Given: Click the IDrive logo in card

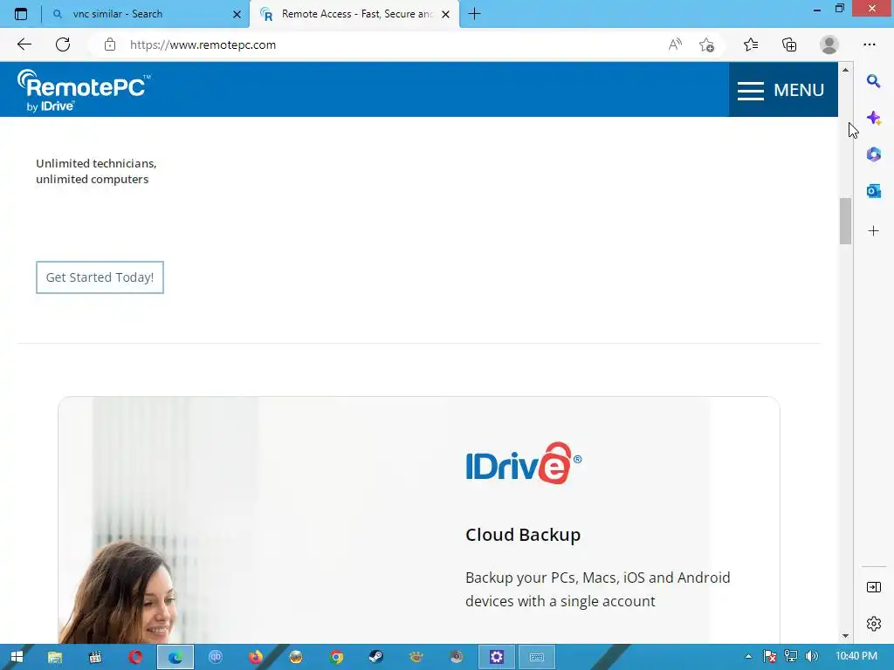Looking at the screenshot, I should coord(524,463).
